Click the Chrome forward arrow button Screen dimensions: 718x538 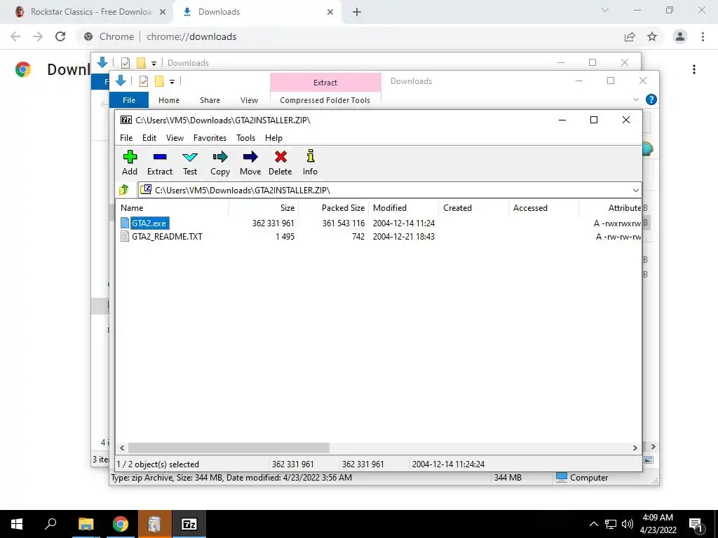(x=38, y=36)
